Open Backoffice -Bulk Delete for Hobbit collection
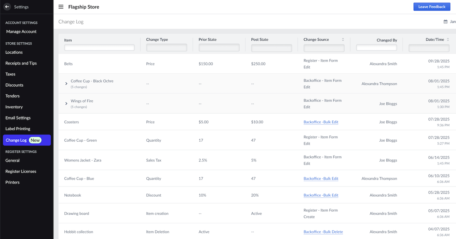Screen dimensions: 456x239 point(323,232)
